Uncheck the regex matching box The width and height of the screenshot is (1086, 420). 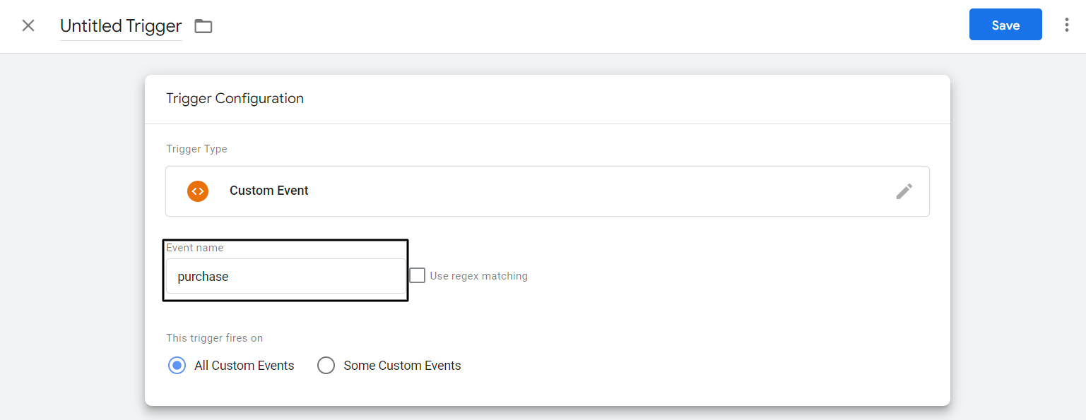(x=417, y=275)
